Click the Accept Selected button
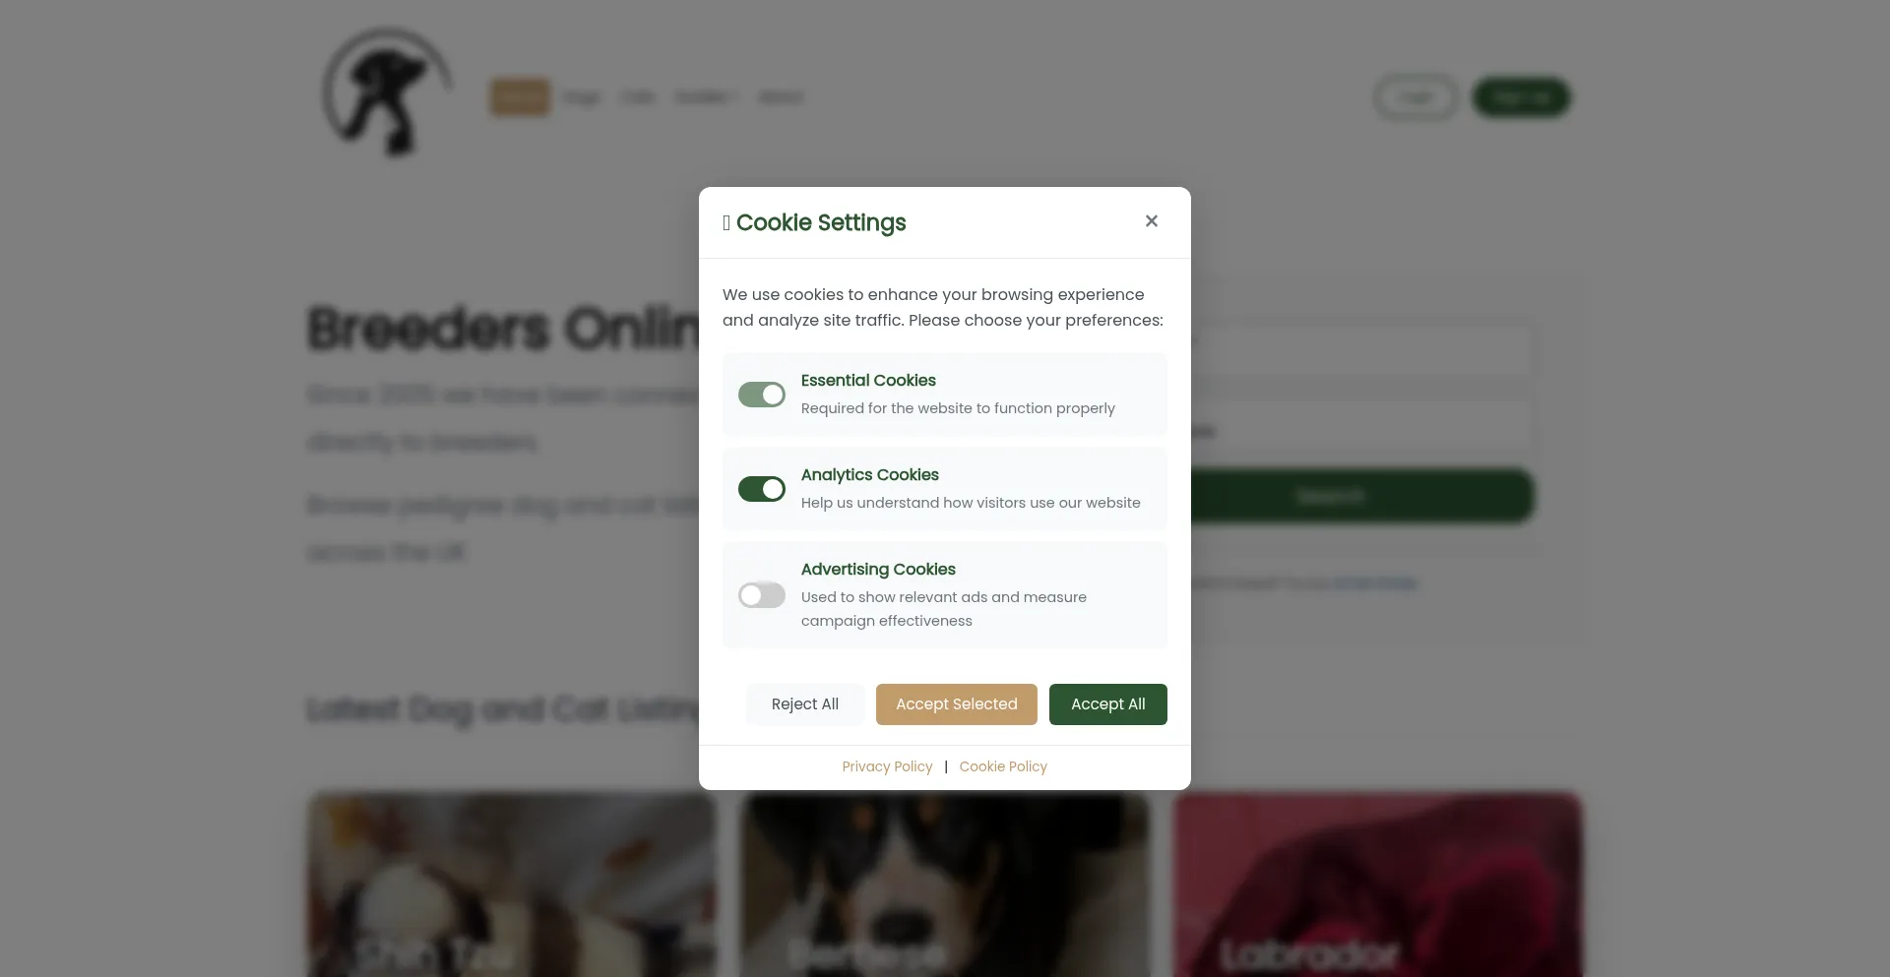 (957, 704)
